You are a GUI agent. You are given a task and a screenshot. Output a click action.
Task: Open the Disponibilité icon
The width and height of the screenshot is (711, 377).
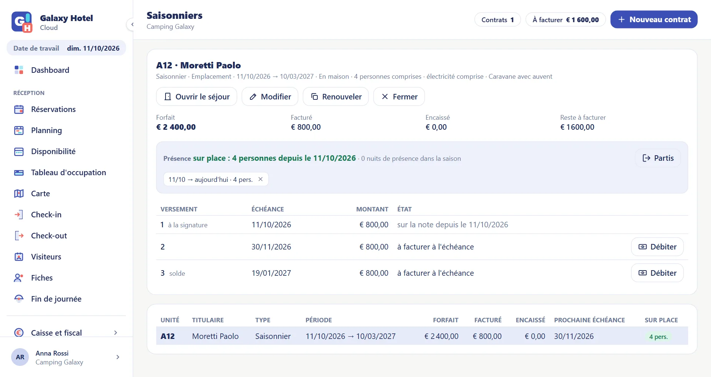(x=19, y=152)
